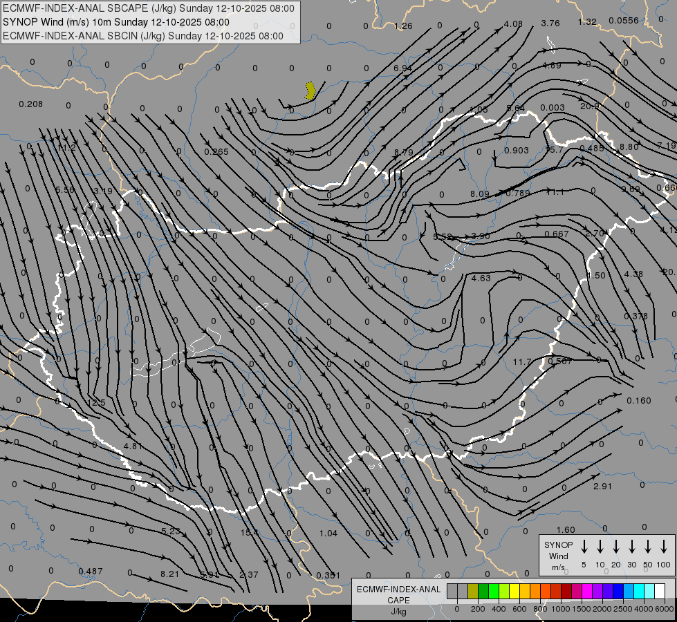Click the 1.26 value on the map

pos(403,26)
